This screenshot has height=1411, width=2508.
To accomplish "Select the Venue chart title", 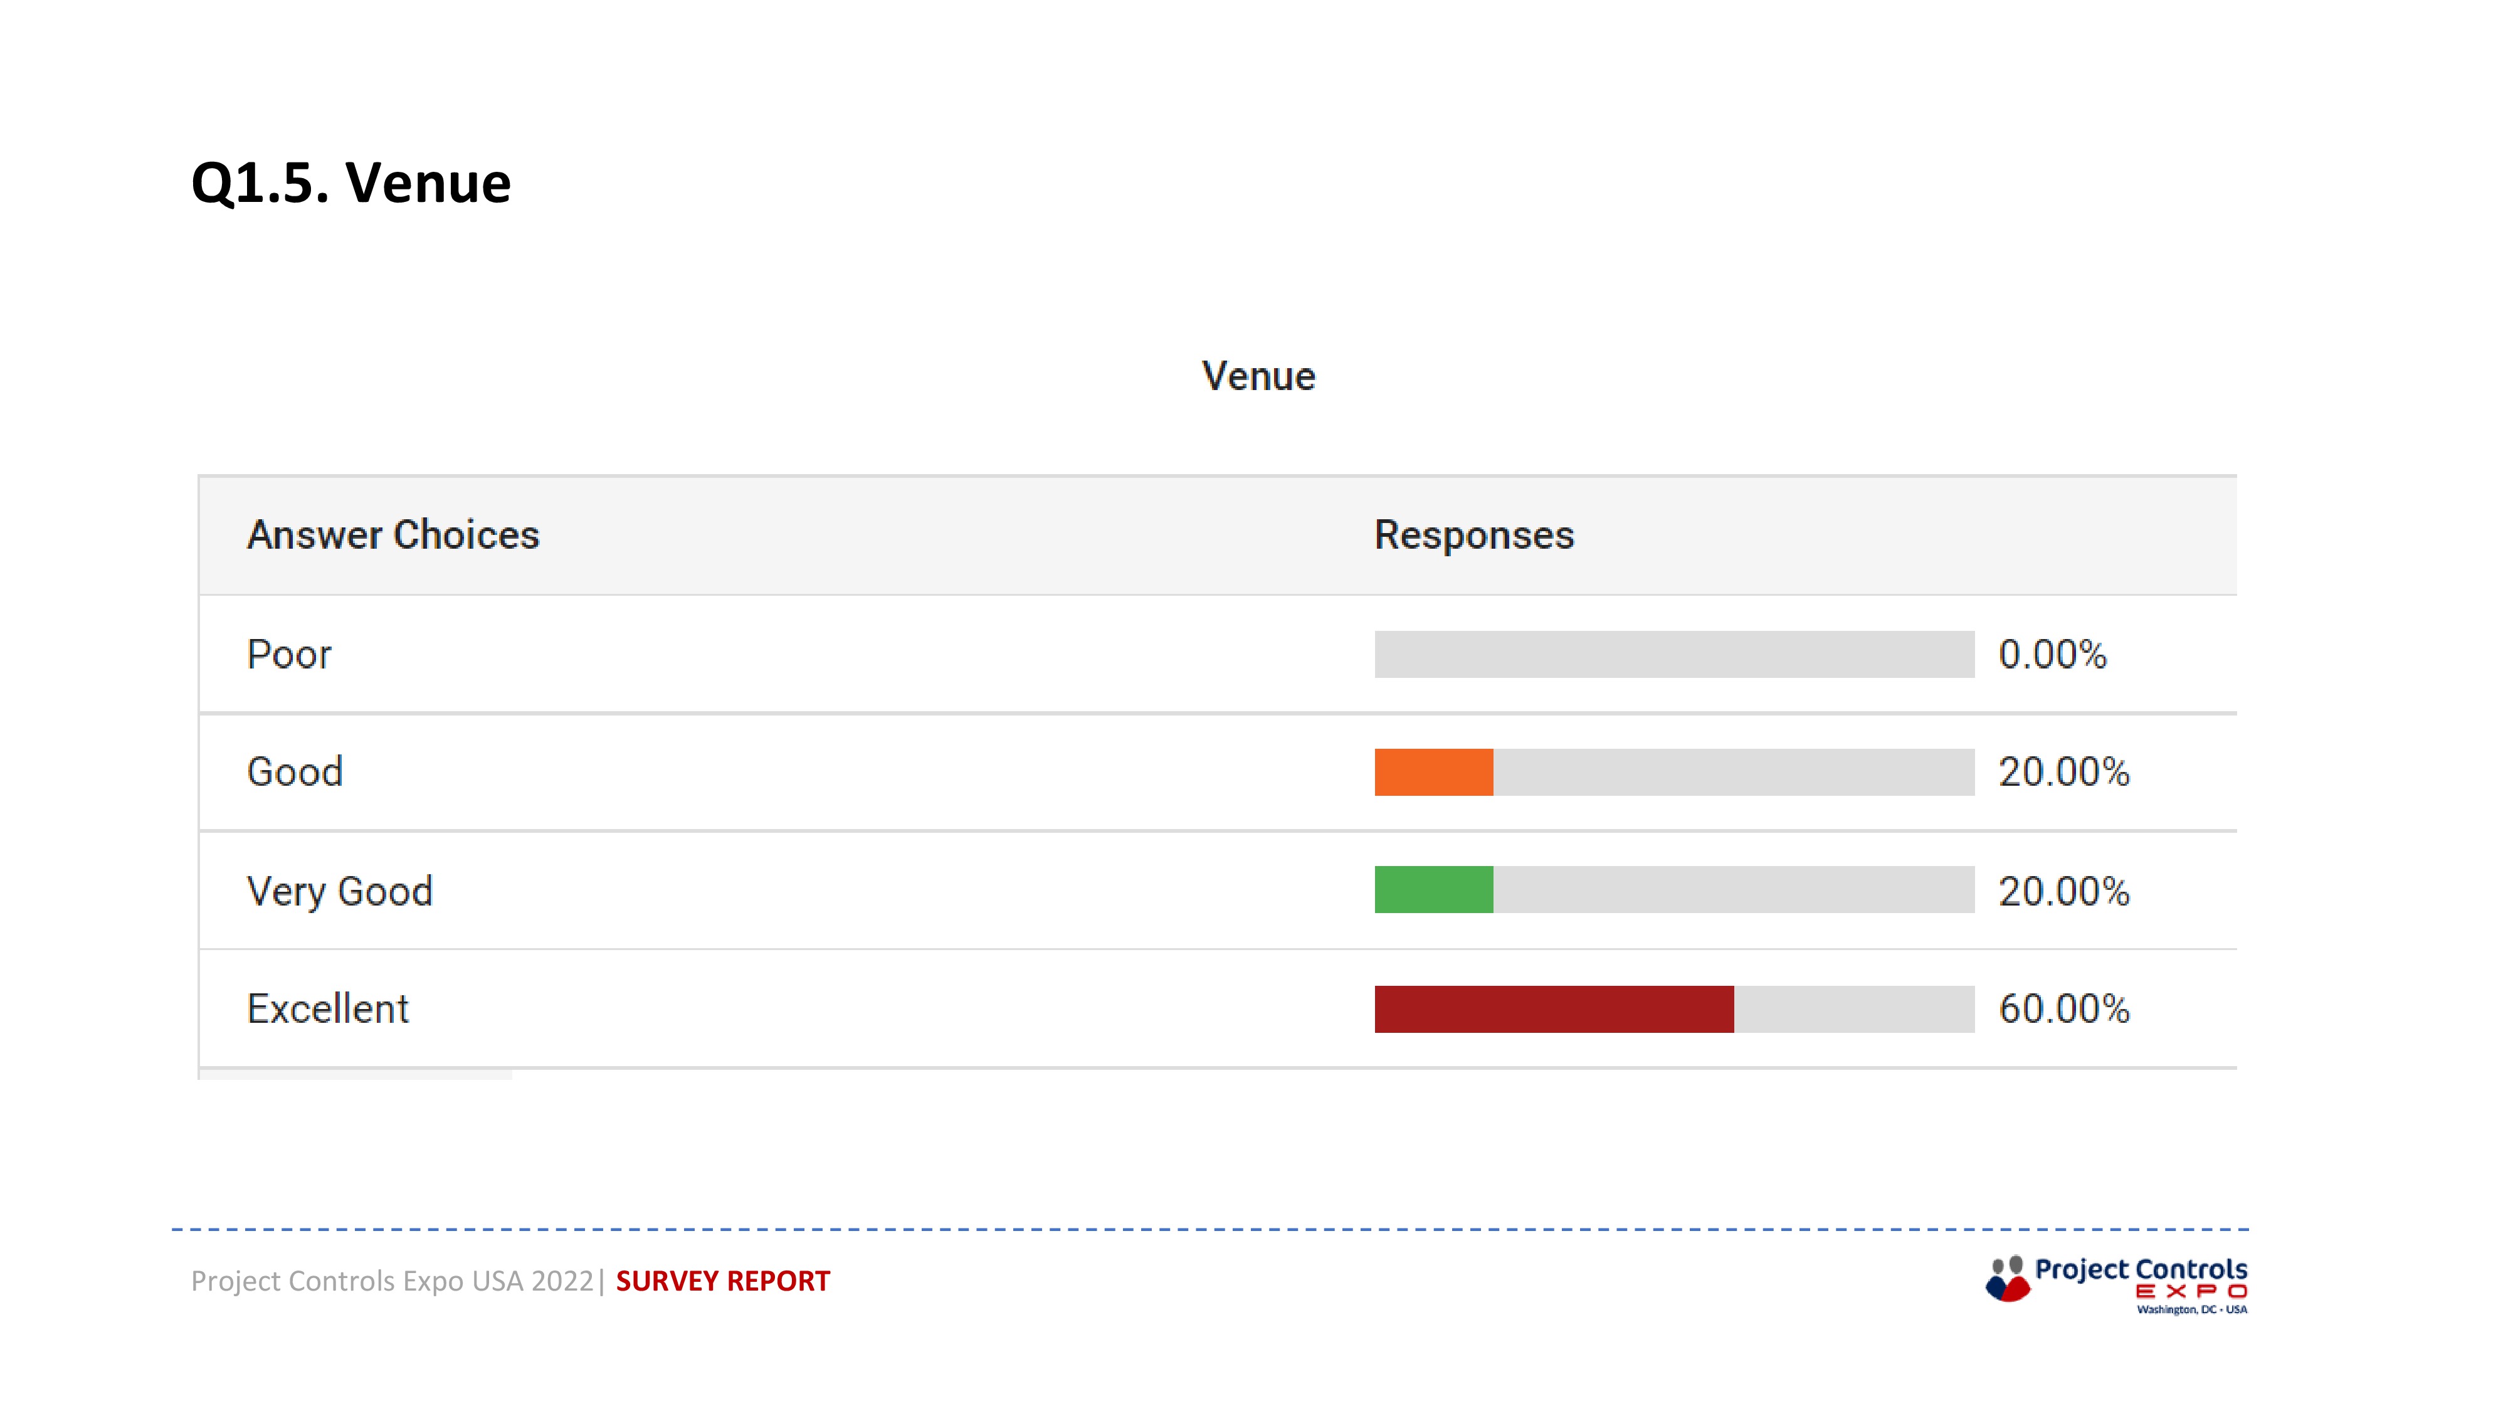I will [1258, 376].
